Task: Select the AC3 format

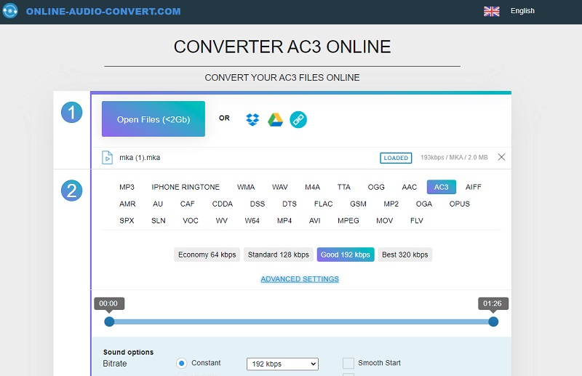Action: pyautogui.click(x=442, y=187)
